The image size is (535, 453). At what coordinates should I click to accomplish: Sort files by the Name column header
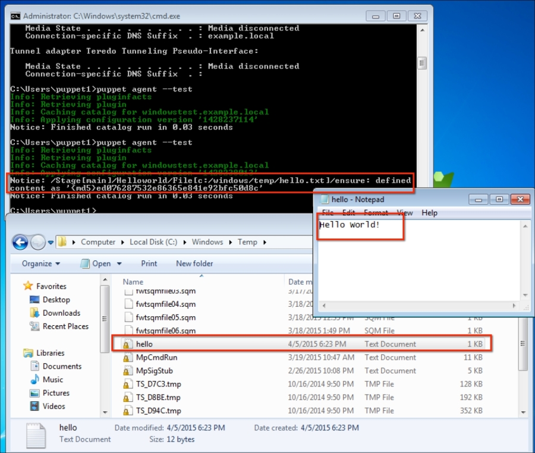[134, 282]
